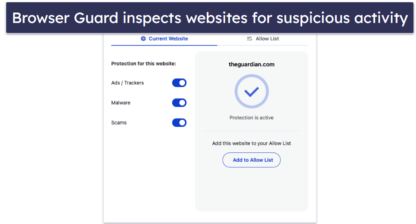This screenshot has height=224, width=416.
Task: Turn off Malware protection switch
Action: pos(179,103)
